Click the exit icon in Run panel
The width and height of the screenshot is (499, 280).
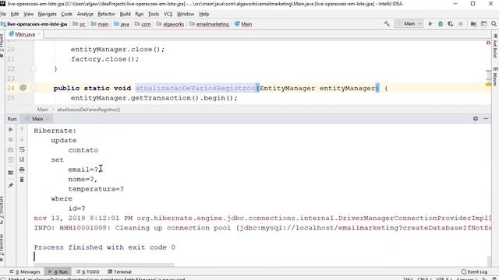(x=10, y=159)
